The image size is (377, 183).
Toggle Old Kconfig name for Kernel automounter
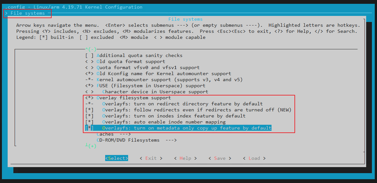point(89,74)
